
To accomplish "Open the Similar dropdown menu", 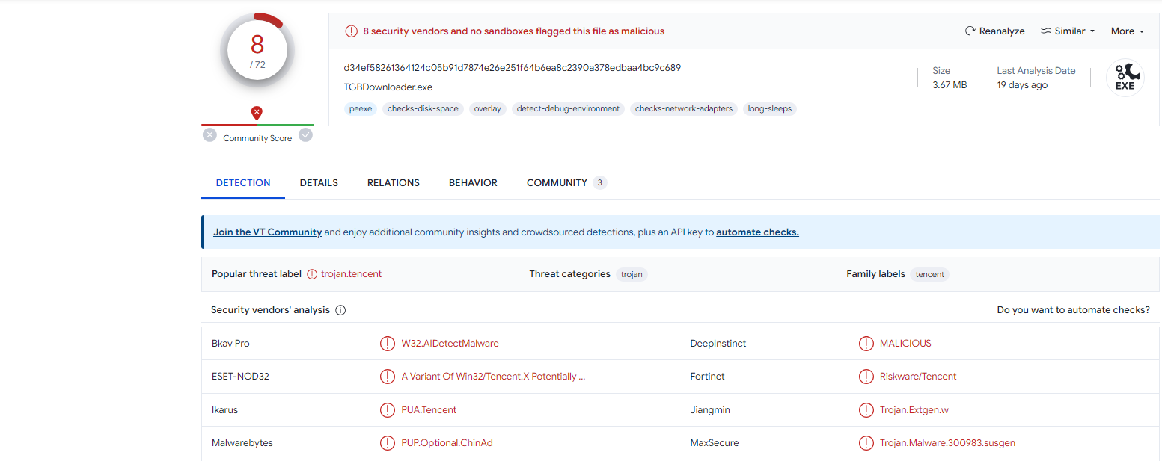I will (x=1068, y=31).
